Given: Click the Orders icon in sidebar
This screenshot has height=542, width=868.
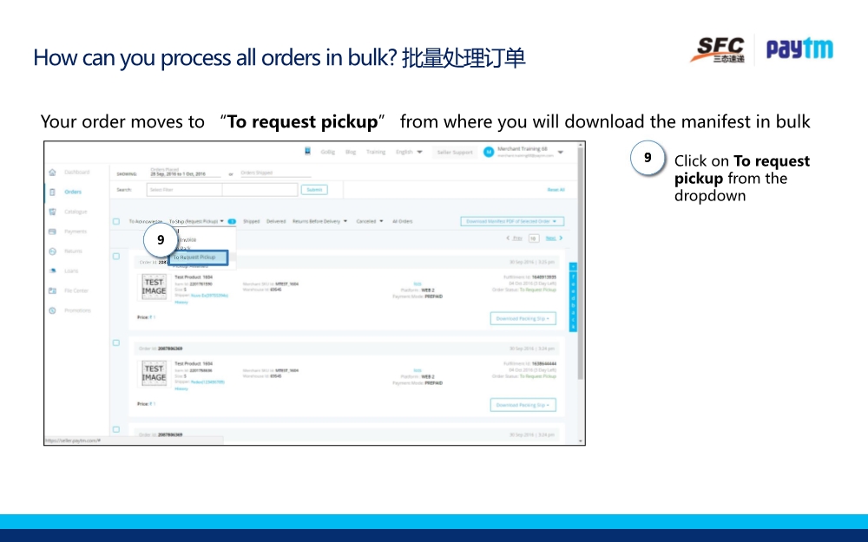Looking at the screenshot, I should point(52,192).
